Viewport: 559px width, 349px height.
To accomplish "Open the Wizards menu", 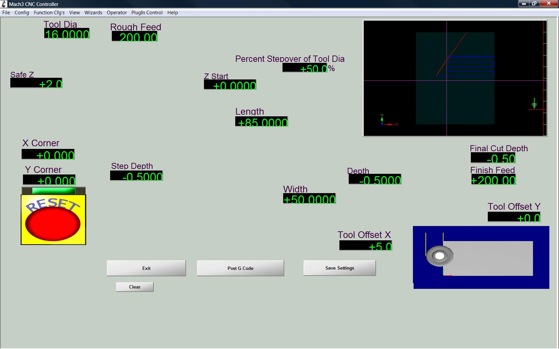I will click(93, 13).
